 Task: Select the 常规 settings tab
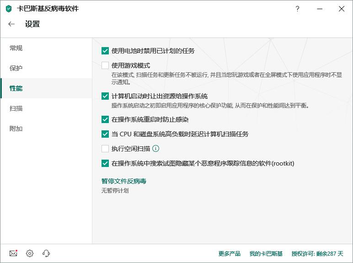pos(46,48)
